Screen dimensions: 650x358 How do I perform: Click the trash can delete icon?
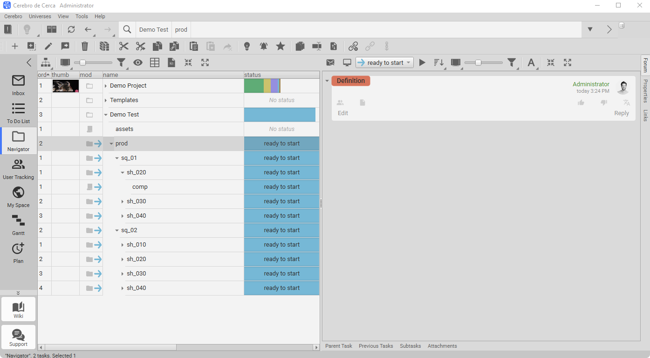(x=85, y=46)
